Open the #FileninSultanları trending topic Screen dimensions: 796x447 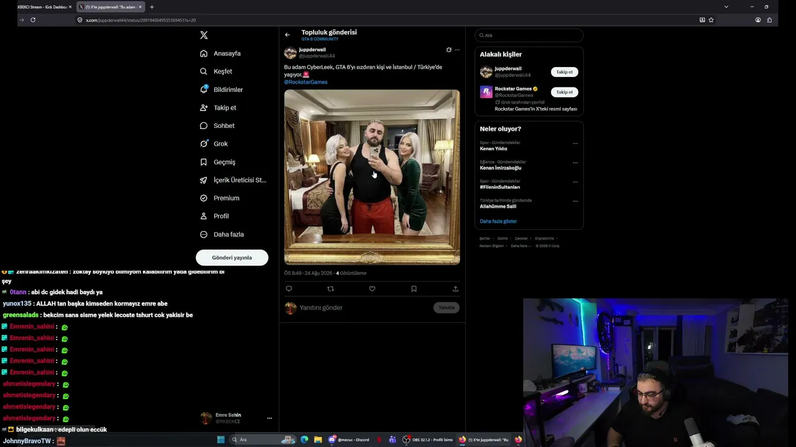click(500, 187)
